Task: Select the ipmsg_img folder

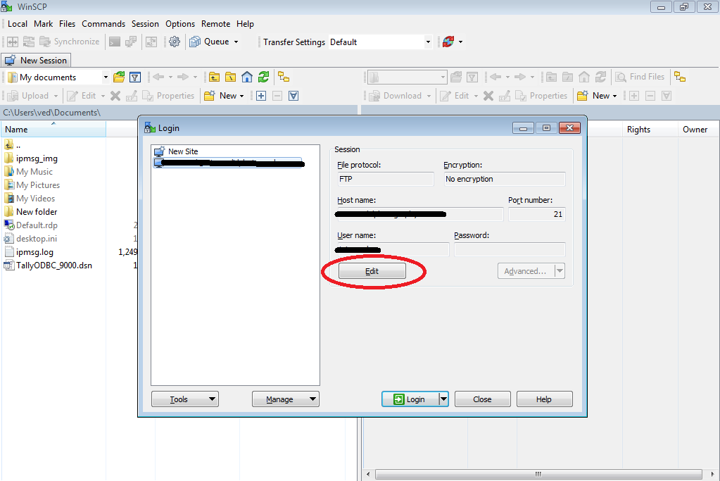Action: coord(31,158)
